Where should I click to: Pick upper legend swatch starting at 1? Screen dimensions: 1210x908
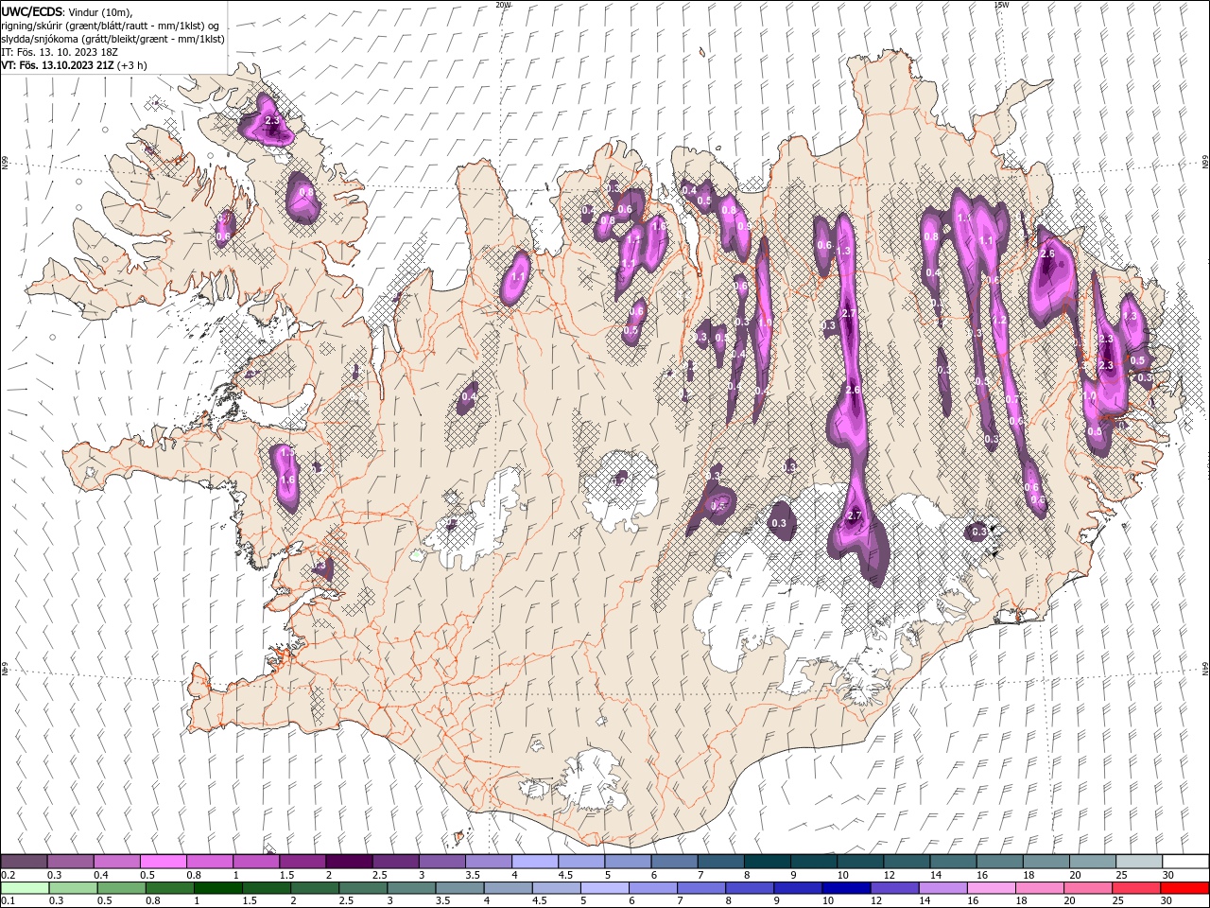(256, 862)
